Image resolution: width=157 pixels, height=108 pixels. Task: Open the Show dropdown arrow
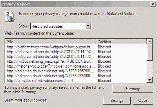(88, 26)
